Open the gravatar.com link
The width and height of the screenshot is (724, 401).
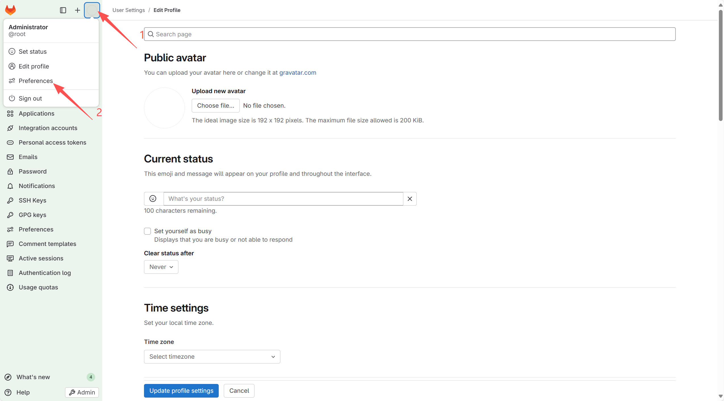pos(298,72)
